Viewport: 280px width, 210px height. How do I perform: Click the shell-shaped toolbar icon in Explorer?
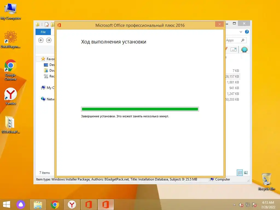(244, 49)
